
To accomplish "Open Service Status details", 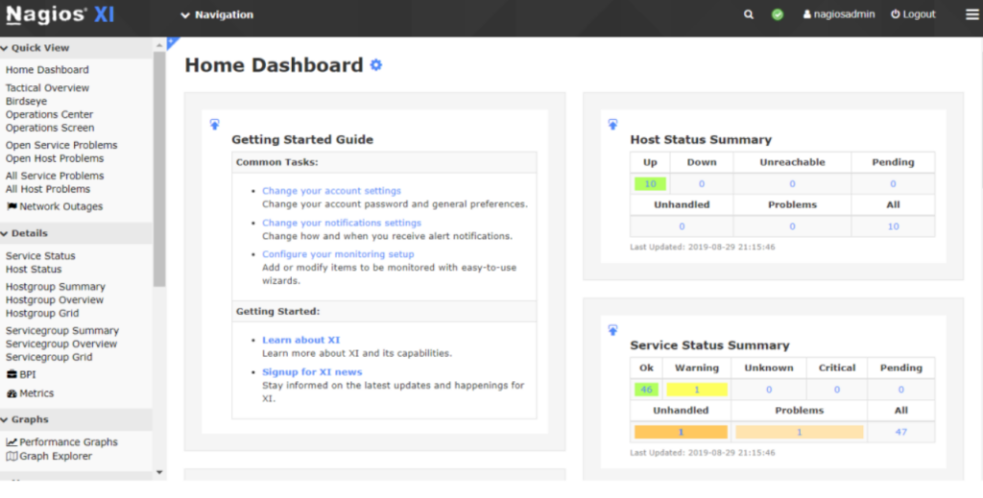I will (x=40, y=255).
